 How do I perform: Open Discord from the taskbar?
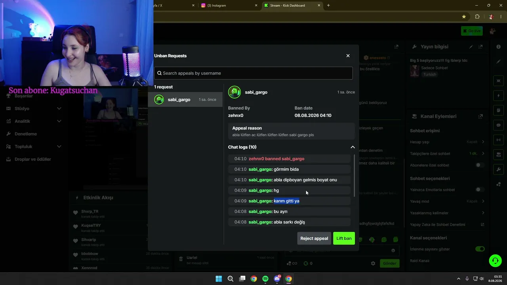click(x=277, y=279)
